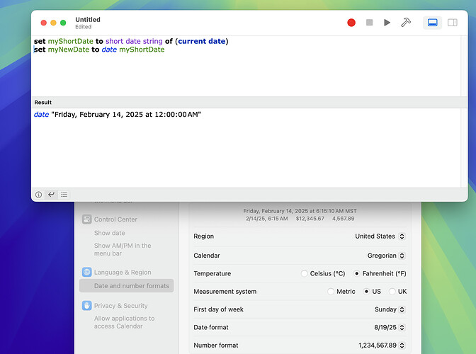The width and height of the screenshot is (476, 354).
Task: Open Language & Region settings entry
Action: coord(123,272)
